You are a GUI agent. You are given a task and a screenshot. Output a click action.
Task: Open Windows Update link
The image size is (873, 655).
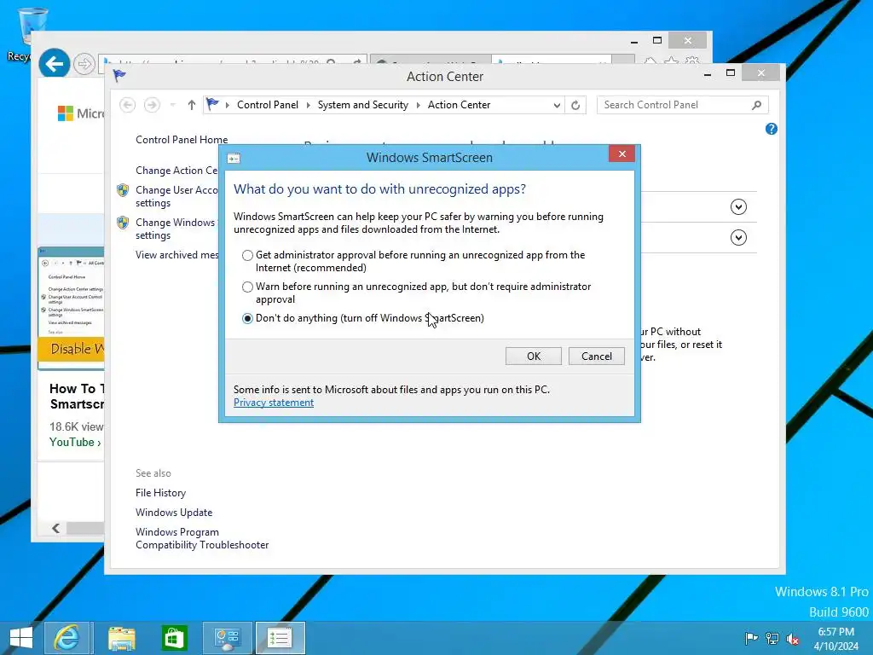pos(174,513)
